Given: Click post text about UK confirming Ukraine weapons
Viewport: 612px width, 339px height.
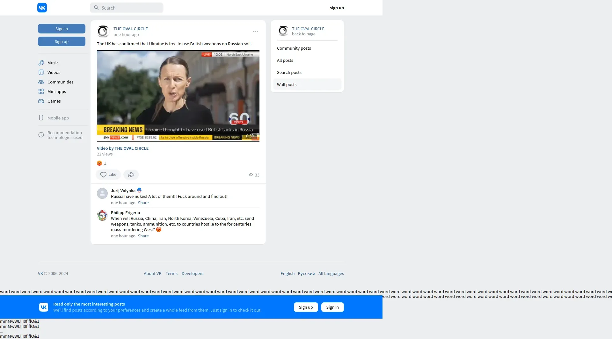Looking at the screenshot, I should [x=174, y=44].
